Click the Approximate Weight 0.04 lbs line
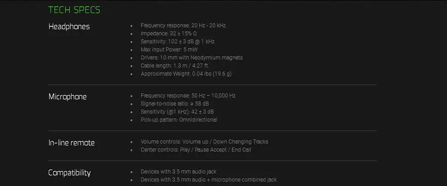Image resolution: width=447 pixels, height=186 pixels. click(186, 74)
